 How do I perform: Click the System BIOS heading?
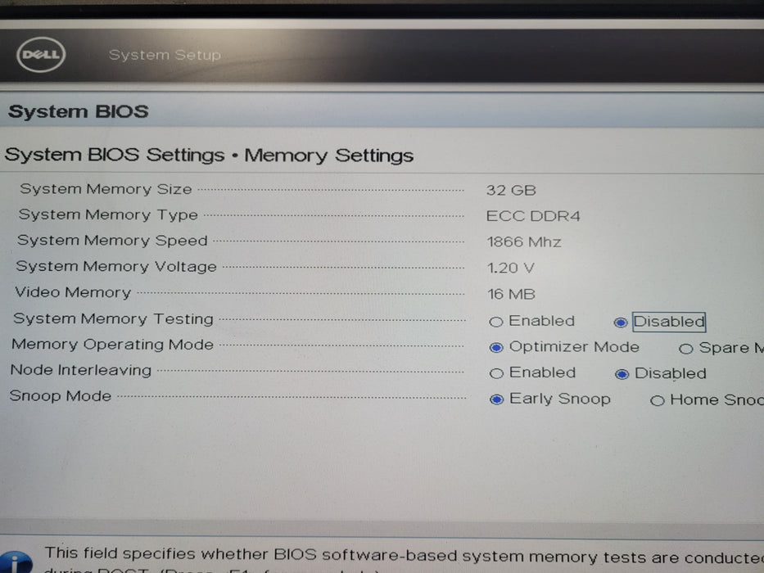tap(79, 111)
